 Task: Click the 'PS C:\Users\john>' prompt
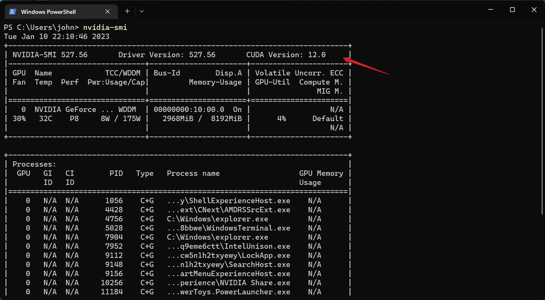pyautogui.click(x=41, y=27)
